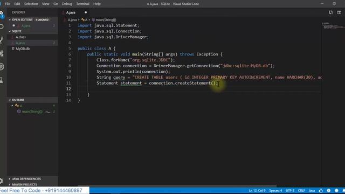Open the Debug menu
Viewport: 345px width, 194px height.
67,4
